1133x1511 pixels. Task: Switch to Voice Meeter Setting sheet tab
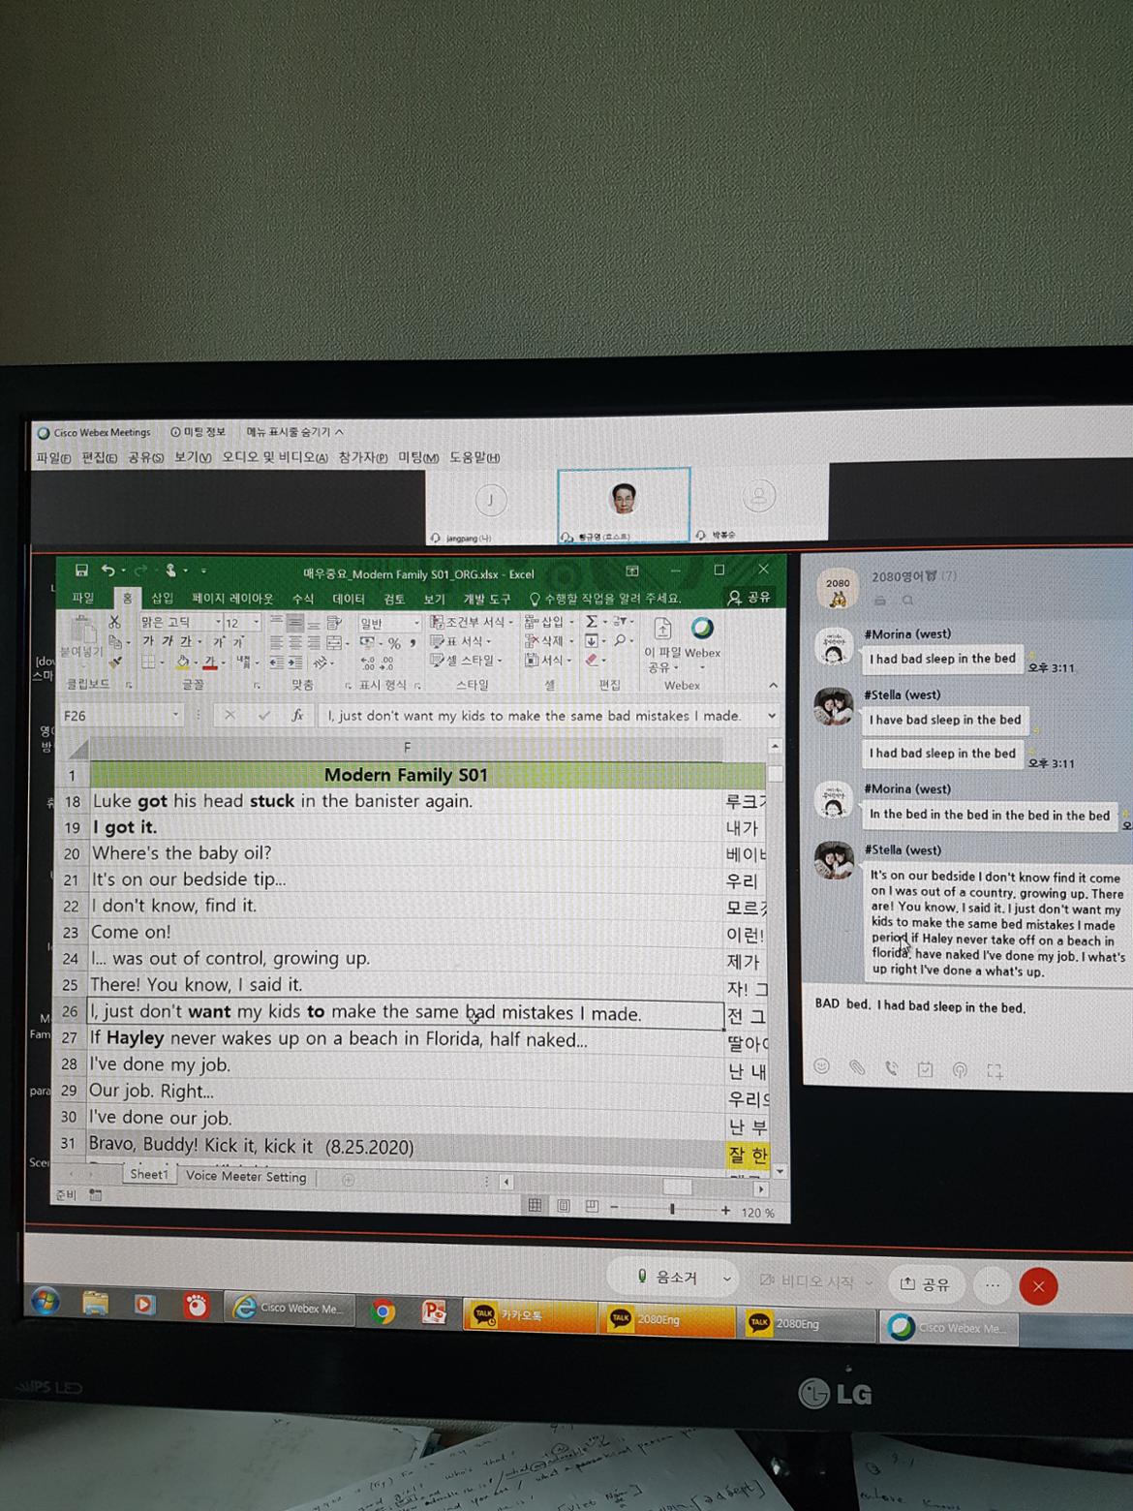[x=246, y=1177]
